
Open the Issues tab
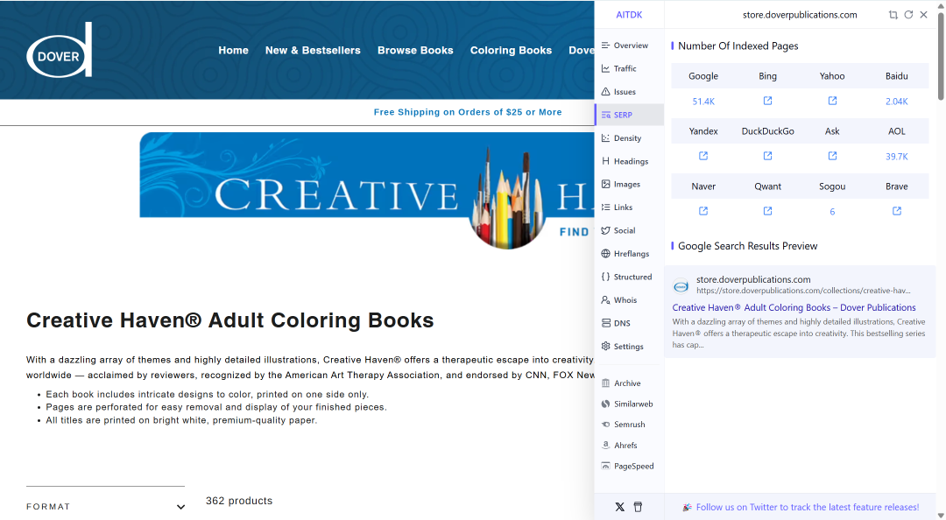(629, 92)
